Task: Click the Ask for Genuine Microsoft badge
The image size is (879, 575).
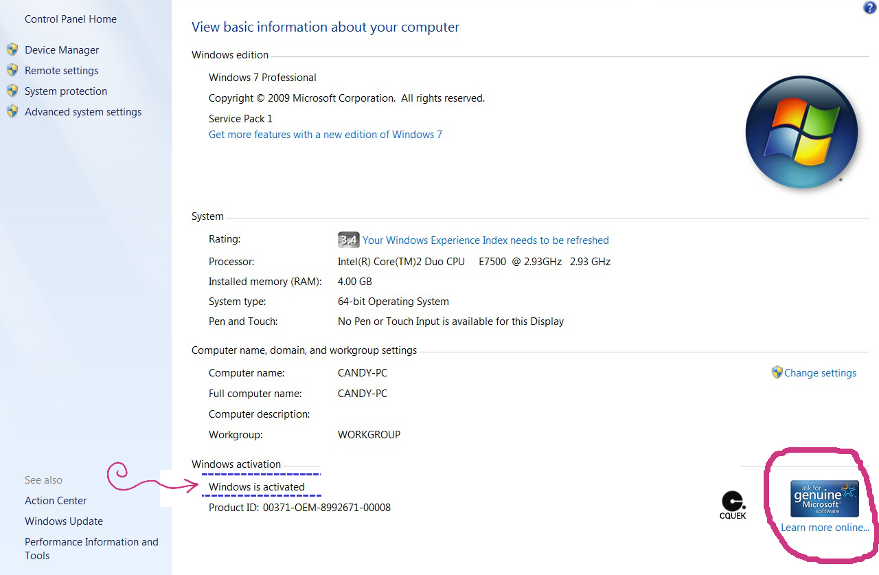Action: pyautogui.click(x=825, y=499)
